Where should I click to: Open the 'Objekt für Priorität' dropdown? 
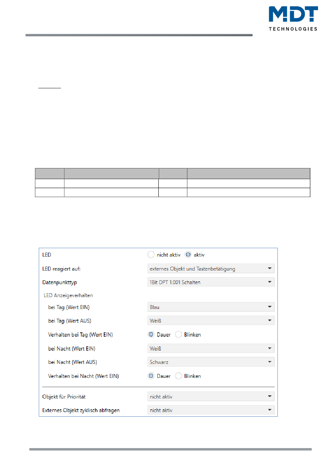click(211, 396)
